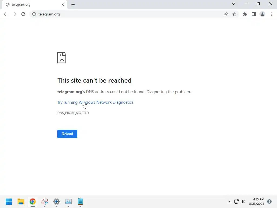Viewport: 277px width, 208px height.
Task: Open File Explorer from the taskbar
Action: [x=21, y=201]
